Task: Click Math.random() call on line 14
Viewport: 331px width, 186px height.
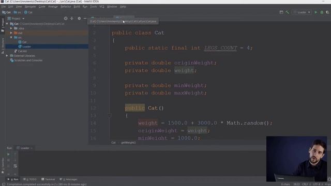Action: click(x=248, y=123)
